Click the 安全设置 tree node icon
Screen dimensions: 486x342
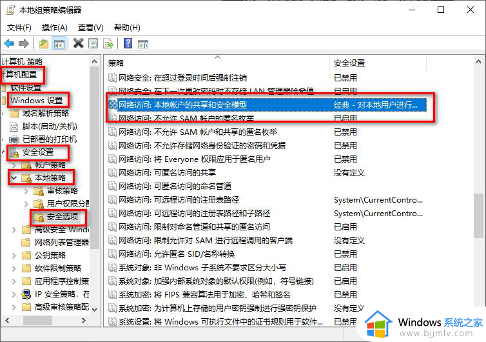[14, 152]
